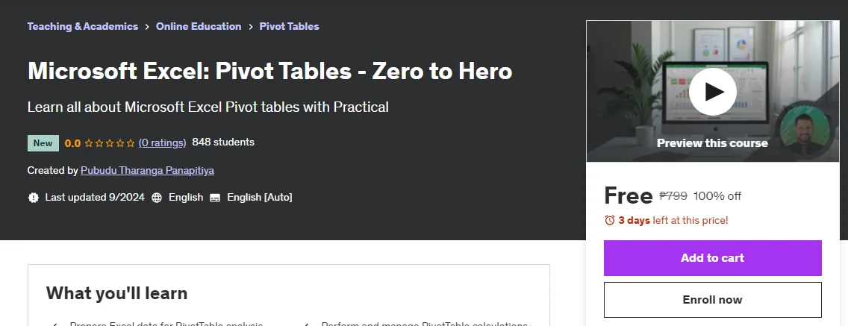The width and height of the screenshot is (848, 326).
Task: Click the closed captions icon
Action: point(215,198)
